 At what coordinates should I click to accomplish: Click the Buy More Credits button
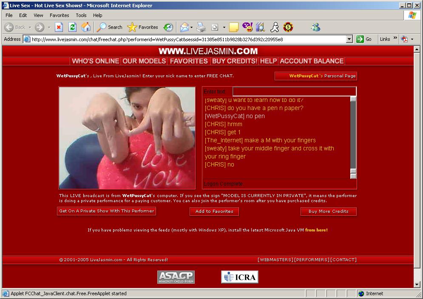pos(329,212)
